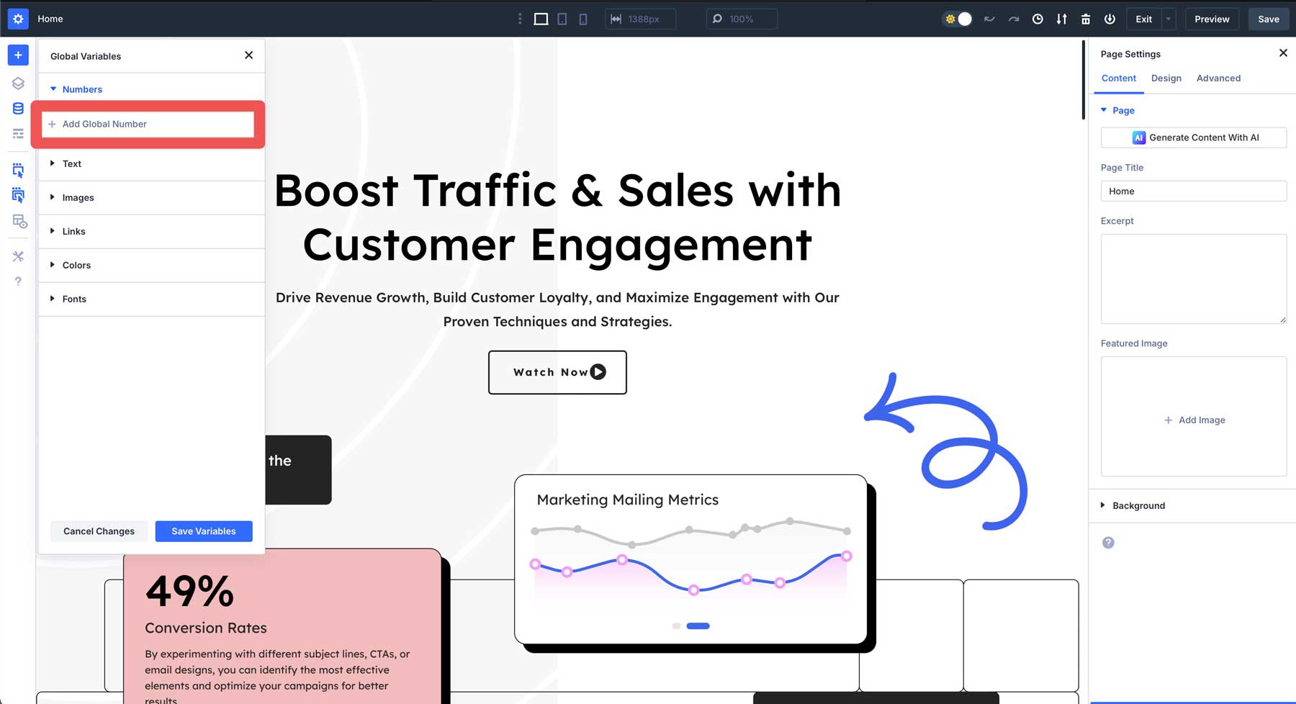The width and height of the screenshot is (1296, 704).
Task: Click the Page Title input showing Home
Action: pyautogui.click(x=1194, y=191)
